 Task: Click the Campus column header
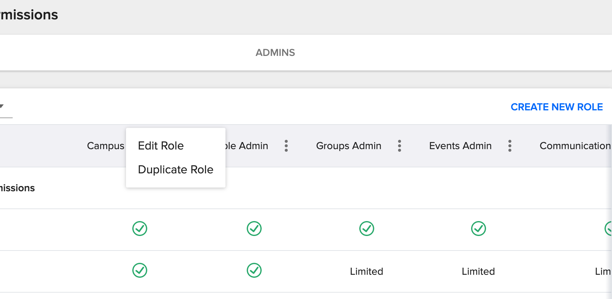click(105, 146)
